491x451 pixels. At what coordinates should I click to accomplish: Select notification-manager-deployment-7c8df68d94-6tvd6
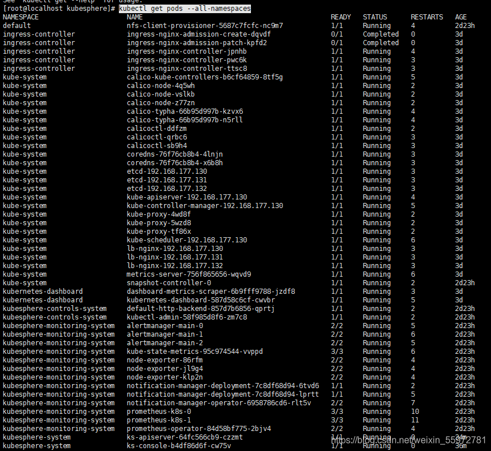click(x=223, y=386)
